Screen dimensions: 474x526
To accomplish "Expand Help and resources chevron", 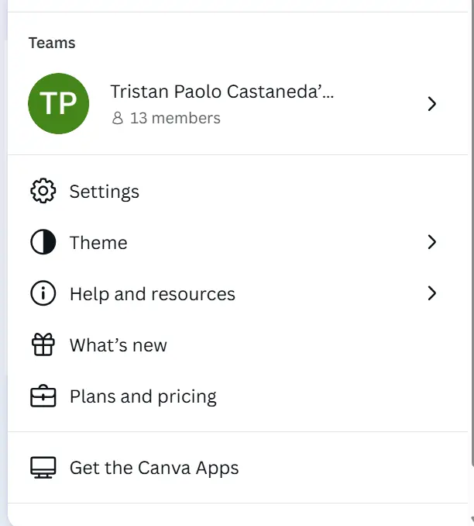I will point(432,293).
